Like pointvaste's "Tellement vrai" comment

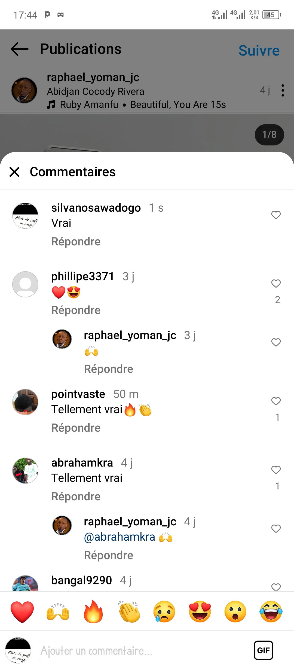point(276,401)
